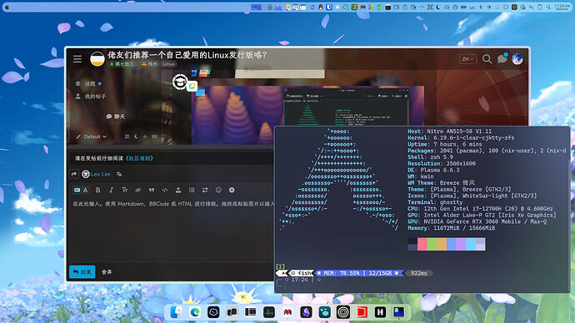The image size is (575, 323).
Task: Open the composer options gear menu
Action: click(x=232, y=190)
